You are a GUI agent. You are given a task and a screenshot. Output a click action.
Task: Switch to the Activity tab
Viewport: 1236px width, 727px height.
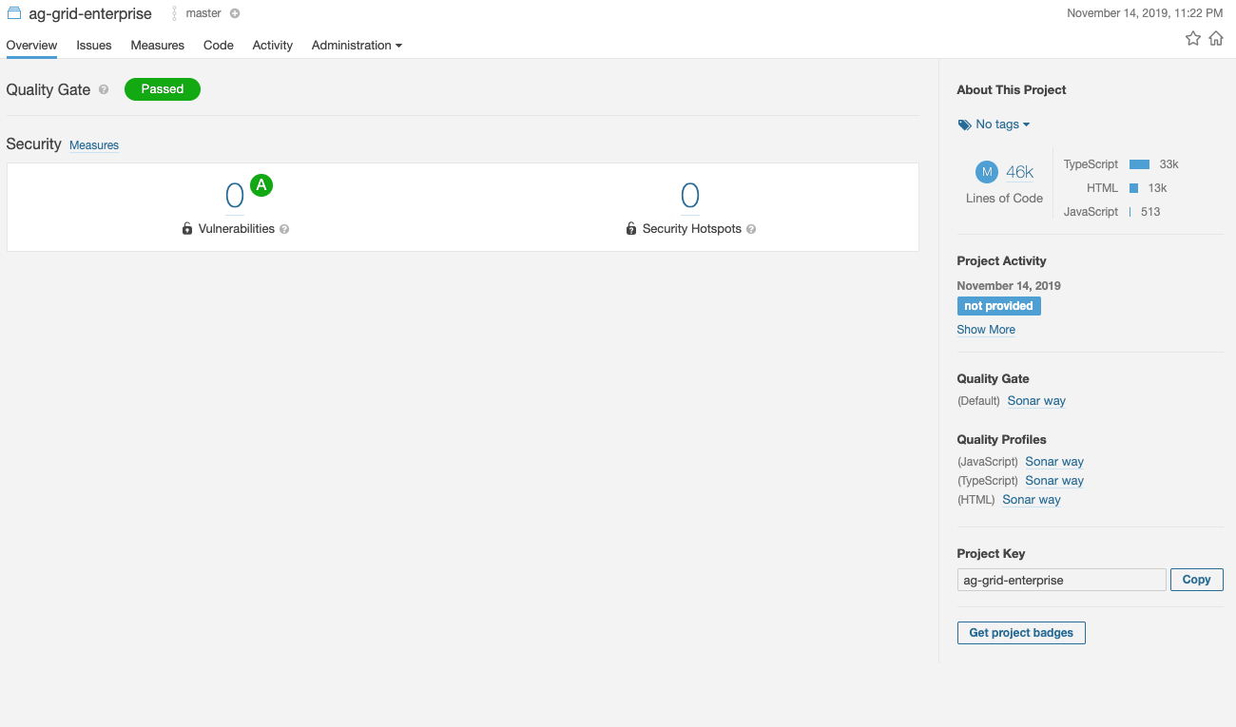273,45
